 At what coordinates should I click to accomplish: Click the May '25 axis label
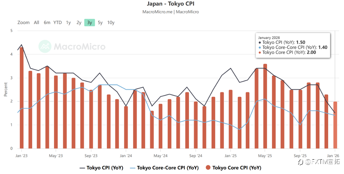265,156
